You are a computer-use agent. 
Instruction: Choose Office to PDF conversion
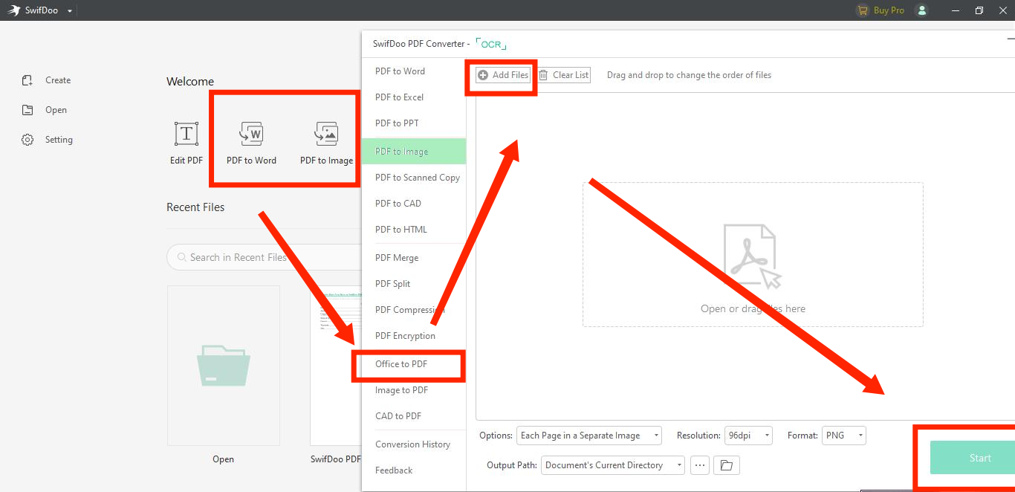[414, 364]
